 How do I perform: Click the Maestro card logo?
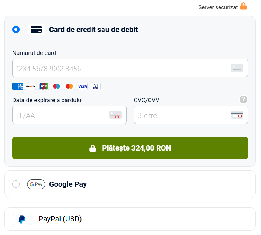[56, 86]
